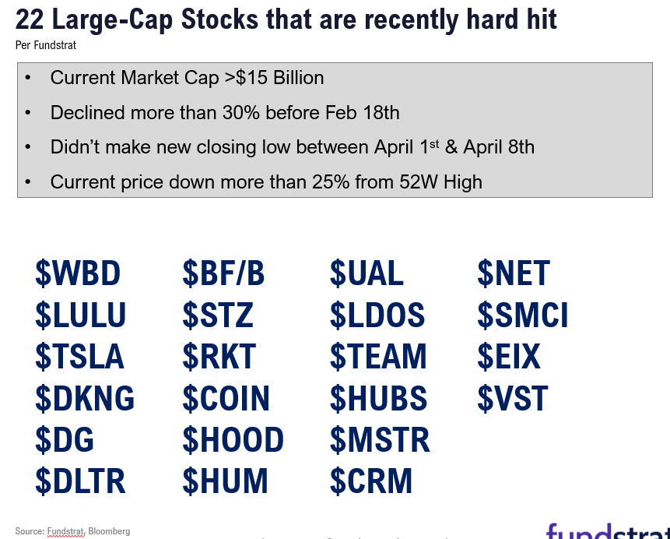Click the Per Fundstrat subtitle
Screen dimensions: 670x539
[46, 45]
